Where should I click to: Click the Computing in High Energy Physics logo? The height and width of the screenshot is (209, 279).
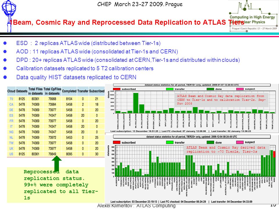[x=253, y=16]
